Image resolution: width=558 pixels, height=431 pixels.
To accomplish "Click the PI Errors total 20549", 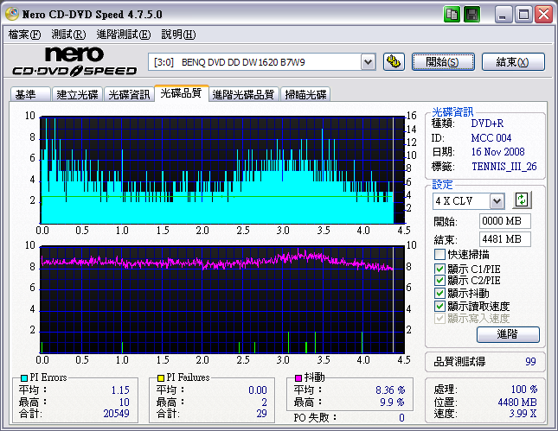I will (x=117, y=414).
